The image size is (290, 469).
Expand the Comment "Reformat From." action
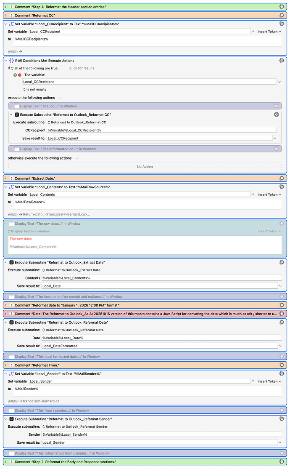pyautogui.click(x=5, y=365)
